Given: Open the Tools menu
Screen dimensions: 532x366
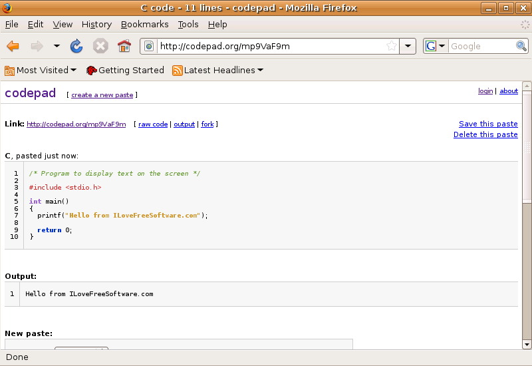Looking at the screenshot, I should coord(188,24).
